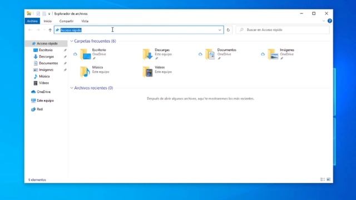Open OneDrive in the navigation pane
The height and width of the screenshot is (200, 356).
[43, 92]
